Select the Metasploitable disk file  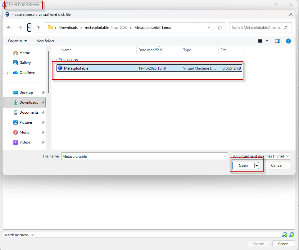[x=149, y=68]
